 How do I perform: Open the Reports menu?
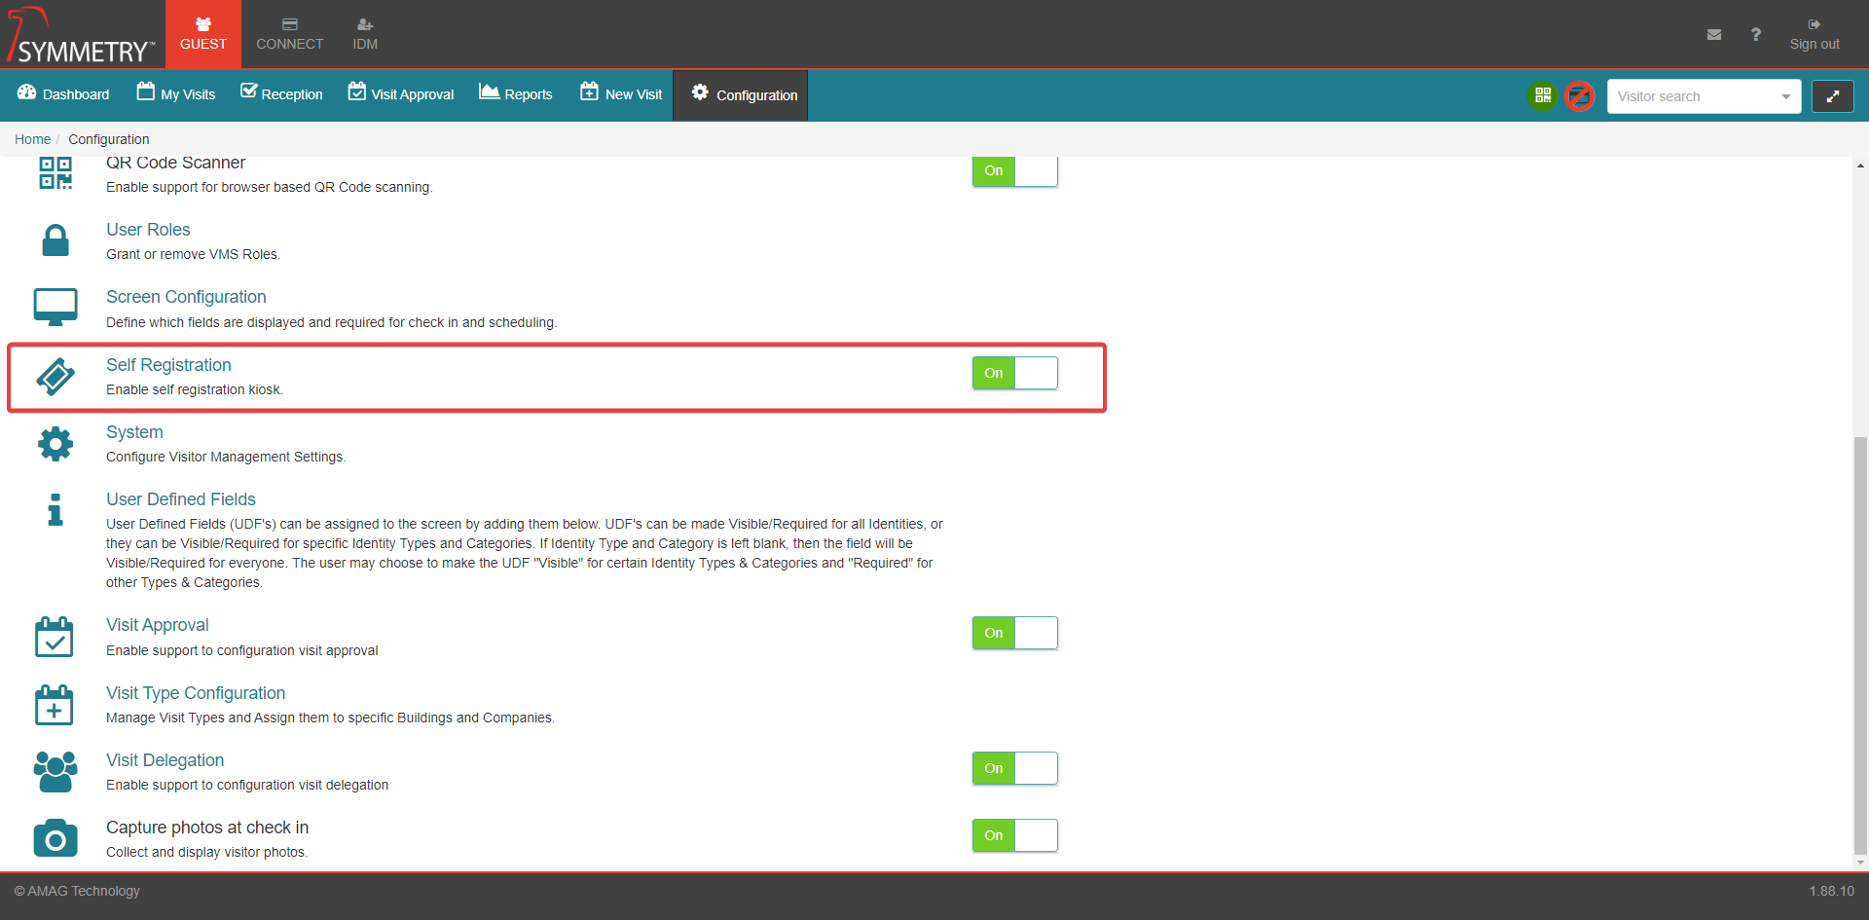coord(516,94)
